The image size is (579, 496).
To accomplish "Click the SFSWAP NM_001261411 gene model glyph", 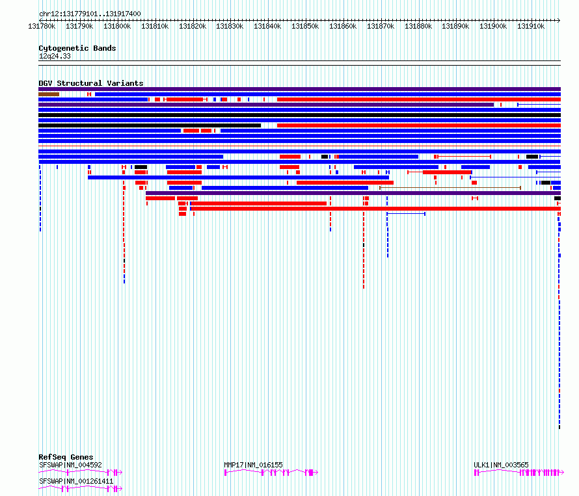I will pos(80,489).
